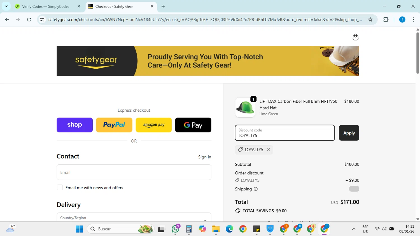This screenshot has height=236, width=420.
Task: Click the Lime Green variant text
Action: click(269, 114)
